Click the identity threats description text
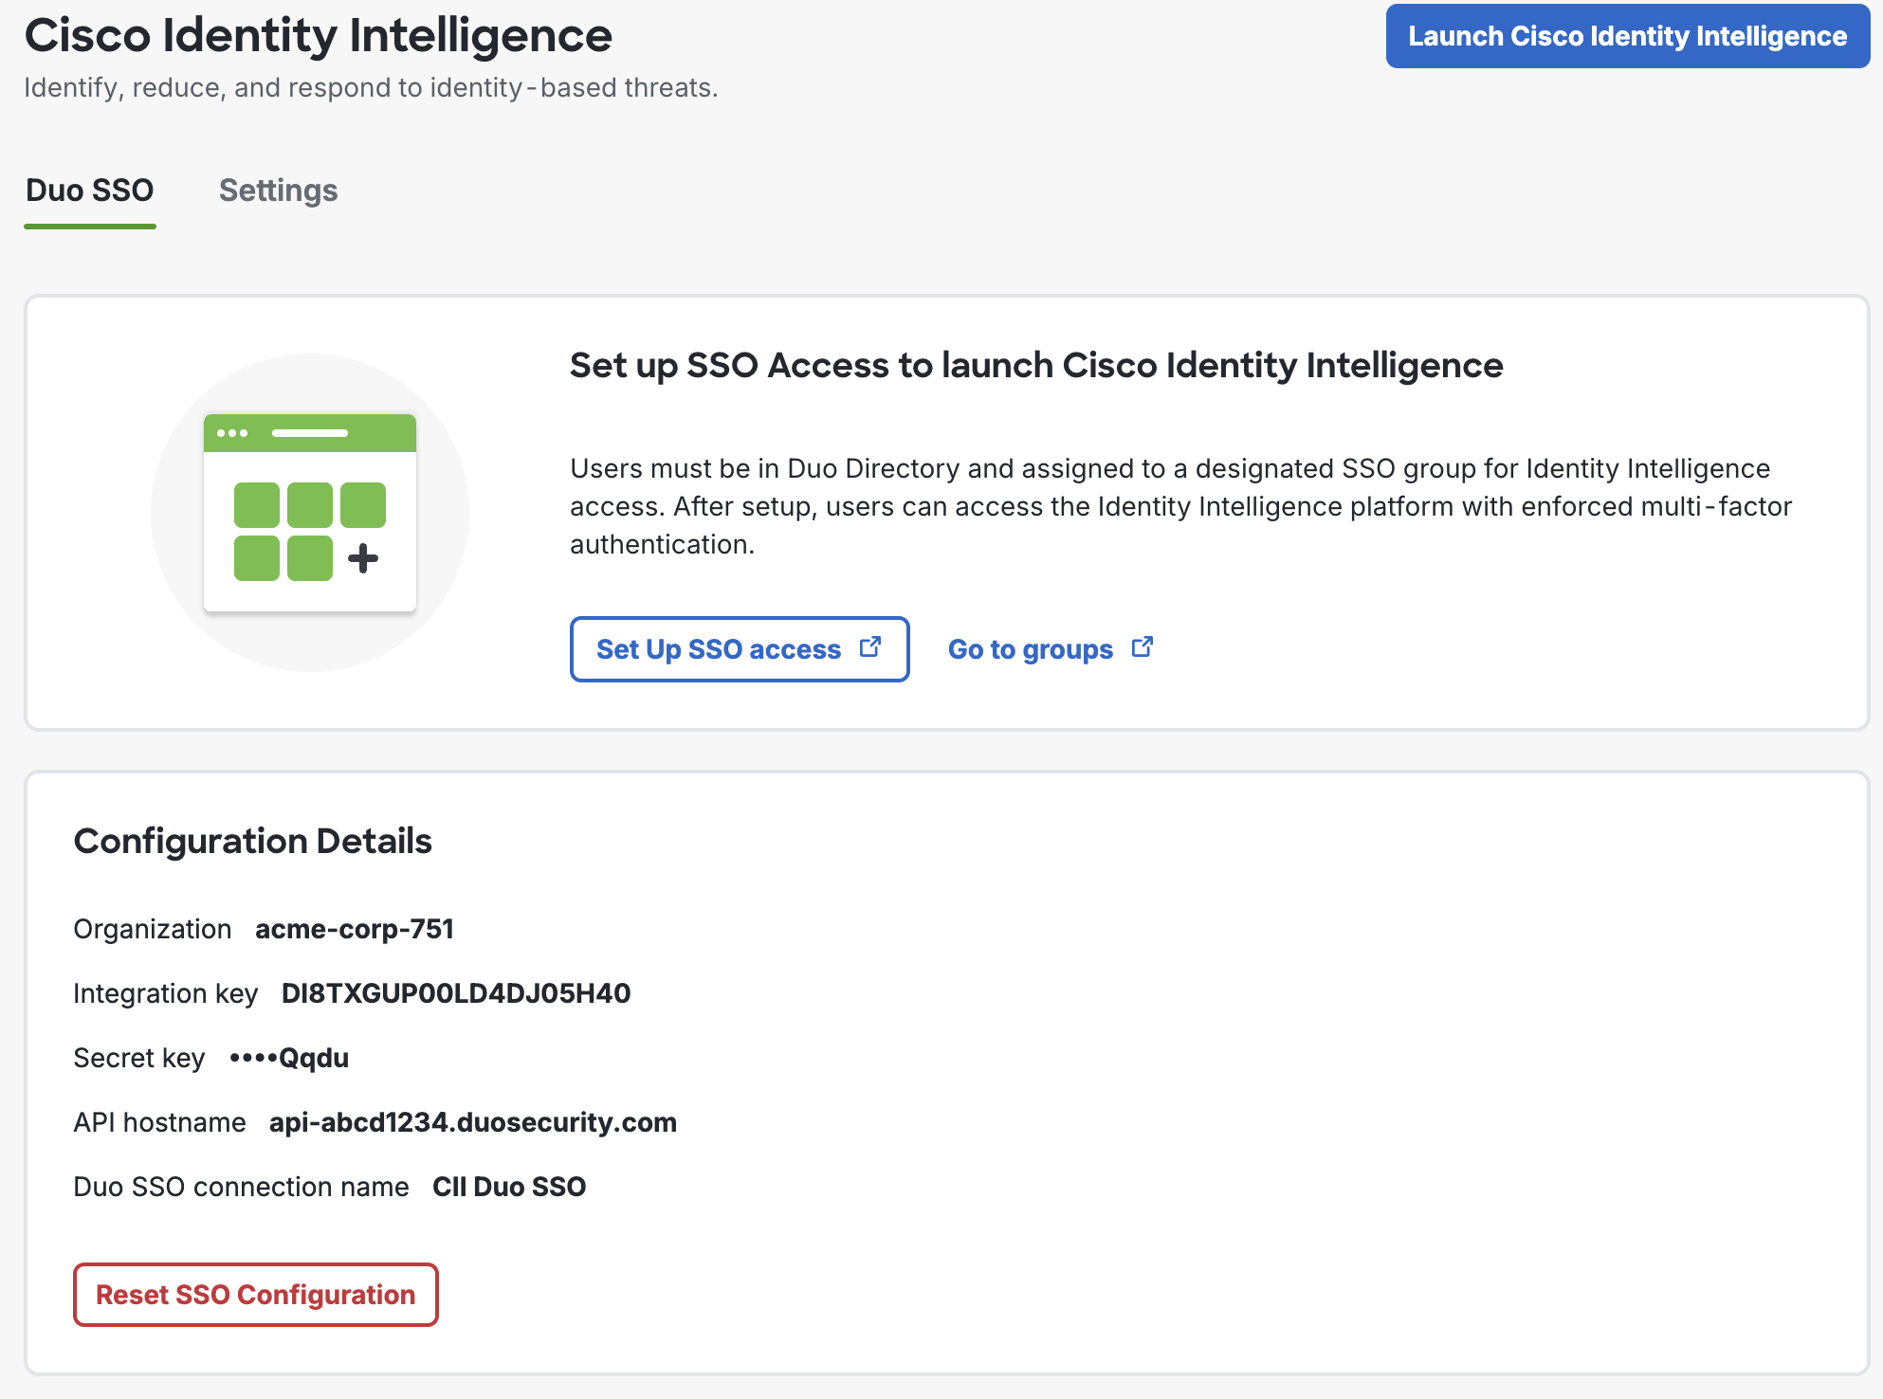Screen dimensions: 1883x1399 tap(370, 87)
